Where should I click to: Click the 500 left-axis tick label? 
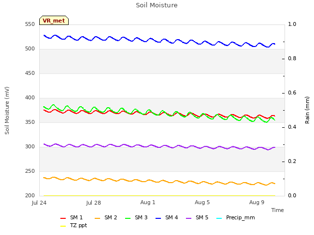pyautogui.click(x=30, y=49)
